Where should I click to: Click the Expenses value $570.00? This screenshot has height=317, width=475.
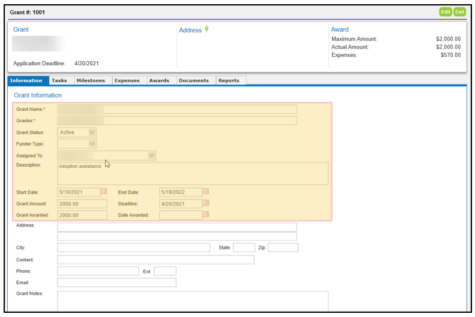click(x=450, y=55)
